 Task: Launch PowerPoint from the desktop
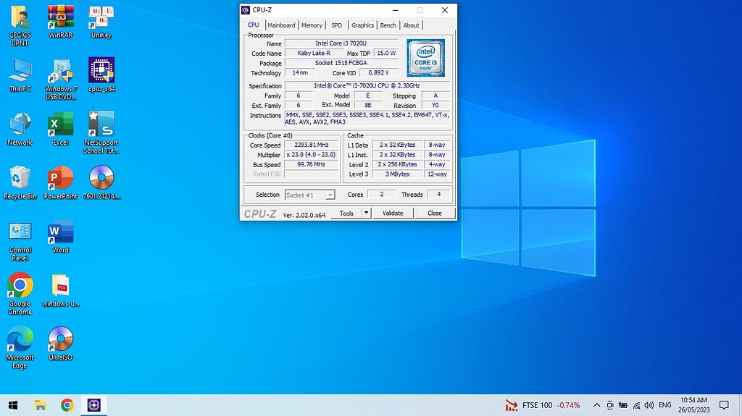pyautogui.click(x=61, y=182)
